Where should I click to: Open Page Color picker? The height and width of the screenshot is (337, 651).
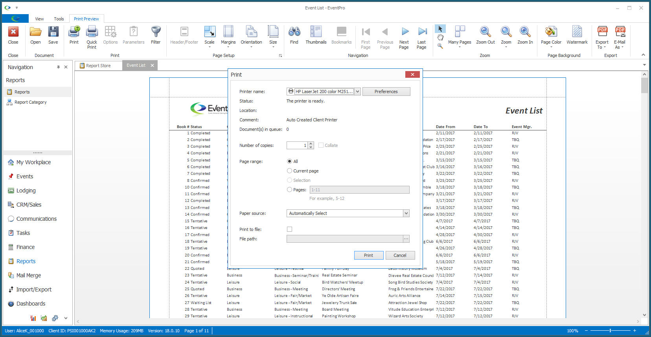click(x=551, y=32)
